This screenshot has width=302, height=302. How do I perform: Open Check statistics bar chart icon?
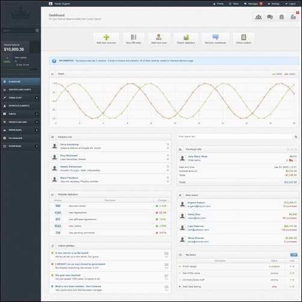186,37
